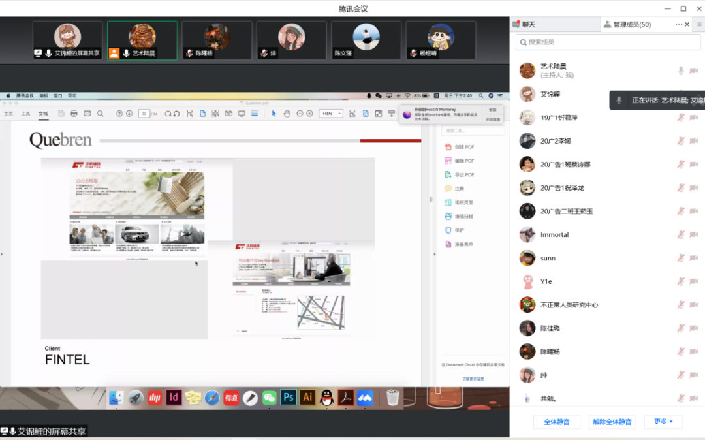Click the page number field showing 22
This screenshot has width=705, height=440.
coord(144,114)
